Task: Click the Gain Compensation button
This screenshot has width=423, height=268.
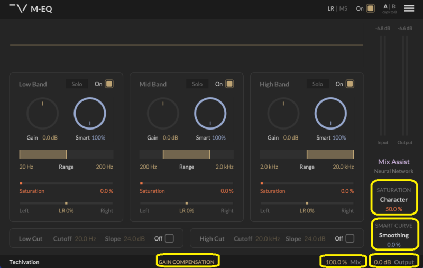Action: tap(187, 262)
